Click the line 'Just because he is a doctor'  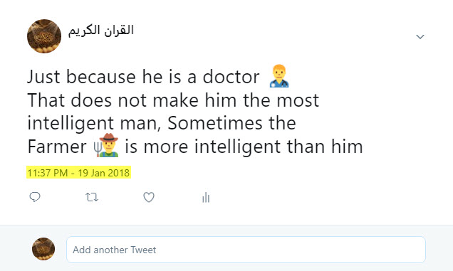coord(143,77)
